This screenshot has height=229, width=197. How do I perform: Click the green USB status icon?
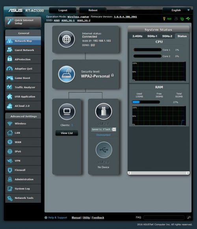point(188,19)
